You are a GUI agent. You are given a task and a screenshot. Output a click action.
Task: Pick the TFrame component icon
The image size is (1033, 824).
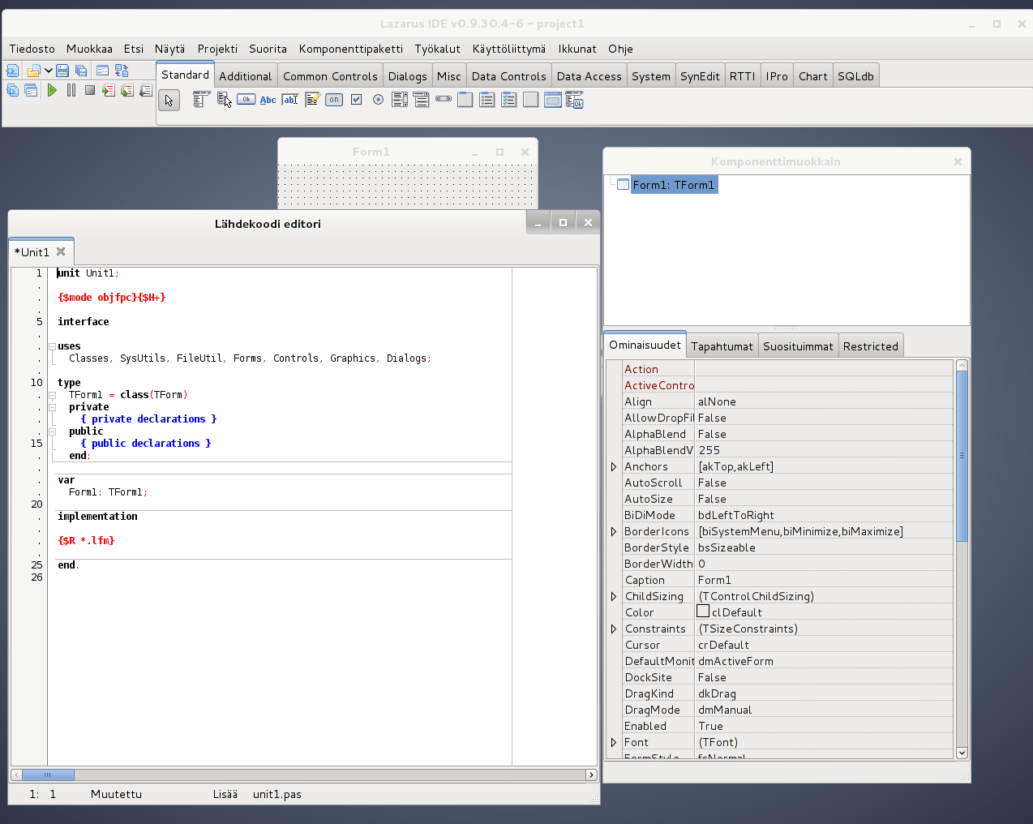[553, 100]
